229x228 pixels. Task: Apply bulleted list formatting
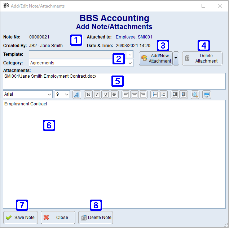[x=155, y=95]
